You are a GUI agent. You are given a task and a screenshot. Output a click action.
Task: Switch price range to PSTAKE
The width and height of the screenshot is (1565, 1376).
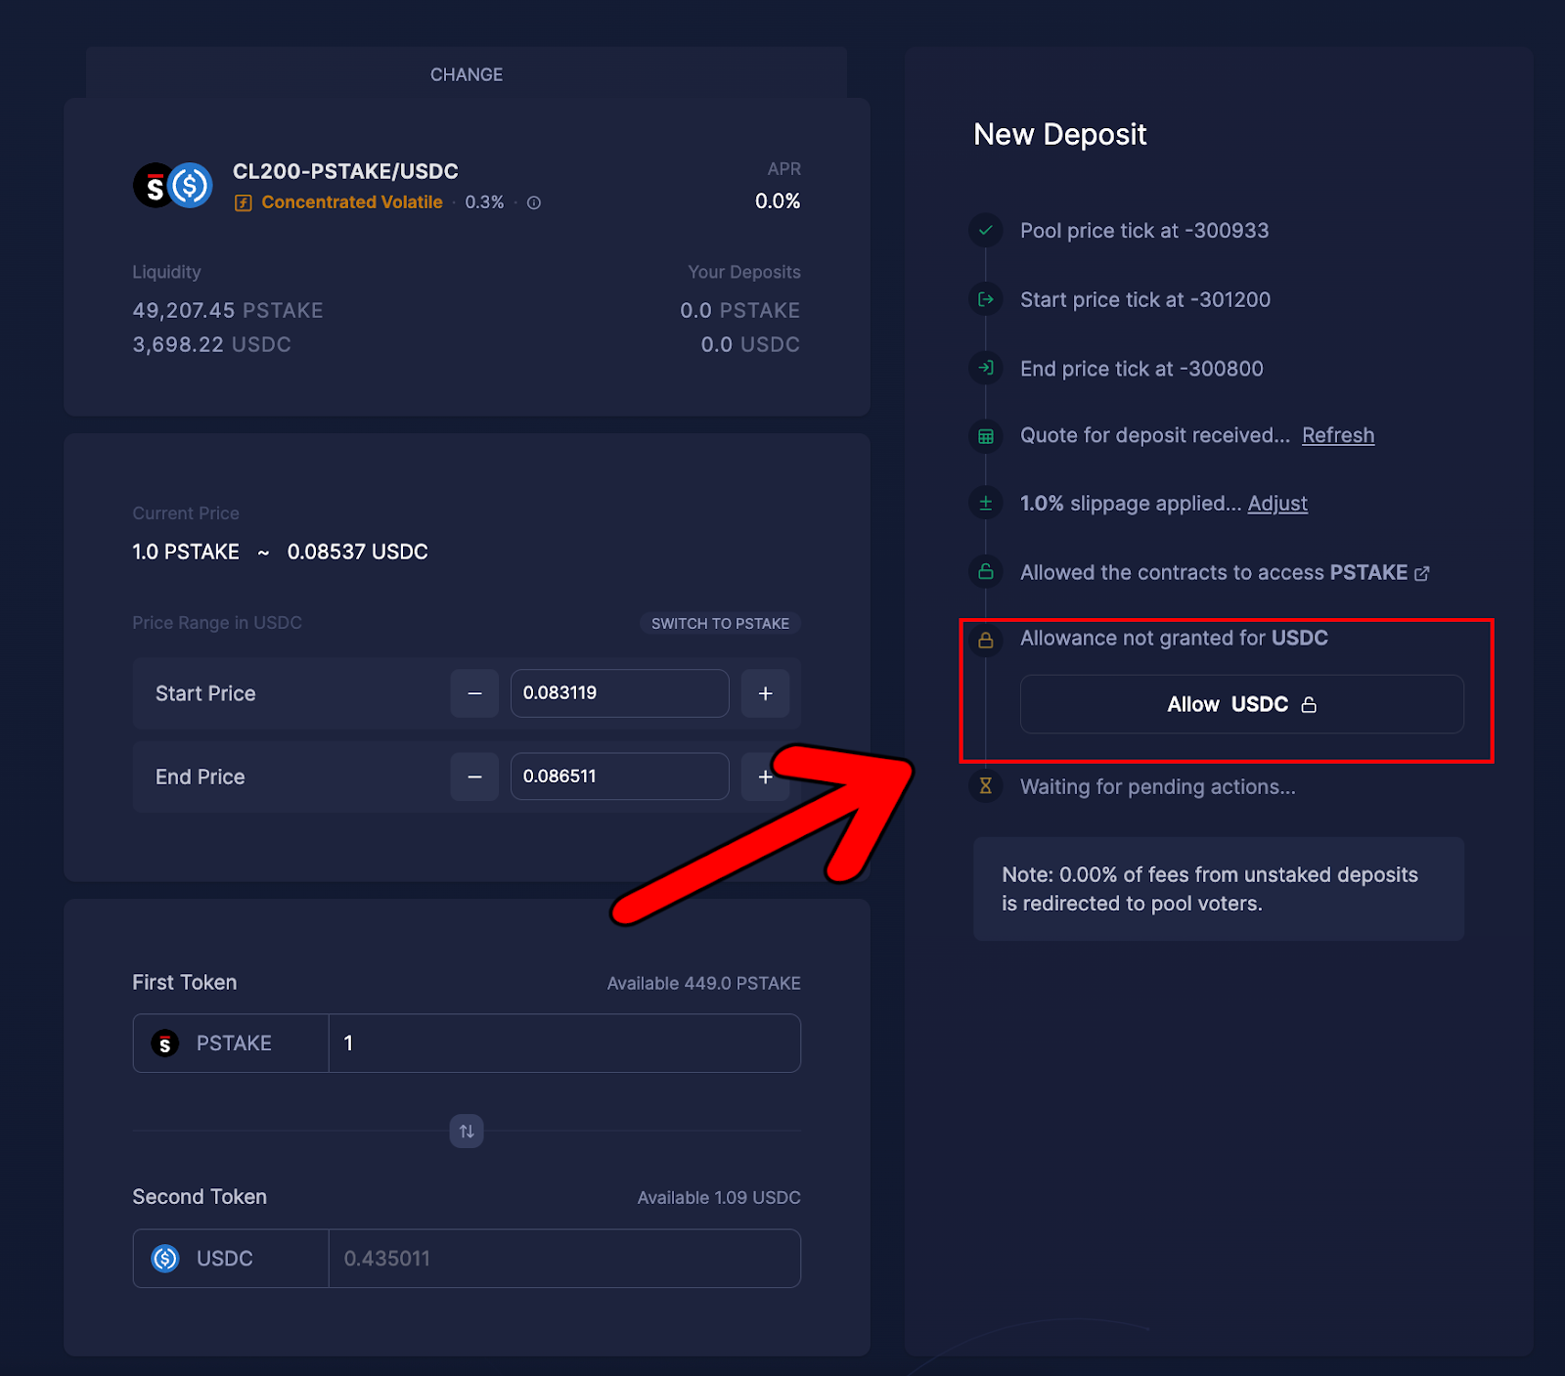tap(720, 623)
